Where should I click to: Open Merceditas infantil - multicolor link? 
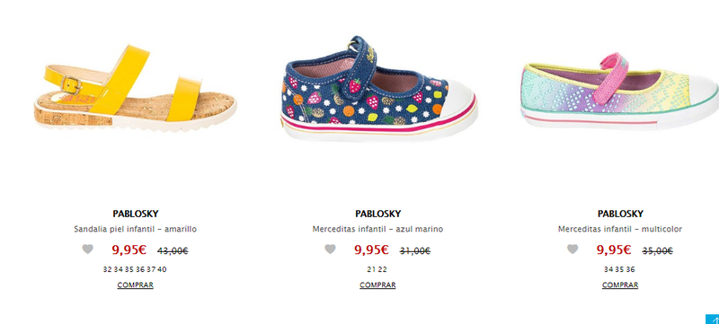coord(620,229)
